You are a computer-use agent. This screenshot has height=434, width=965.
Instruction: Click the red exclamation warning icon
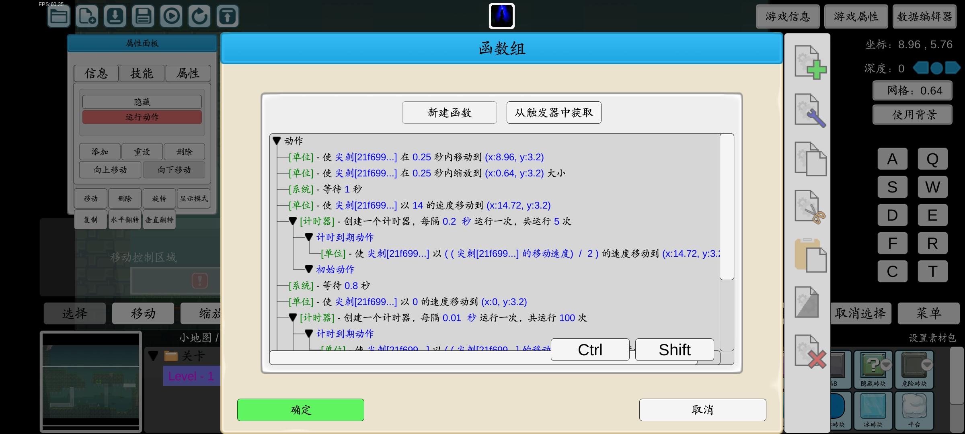[x=199, y=280]
